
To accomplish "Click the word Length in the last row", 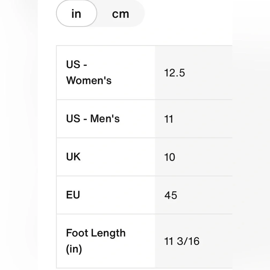I will pyautogui.click(x=108, y=233).
